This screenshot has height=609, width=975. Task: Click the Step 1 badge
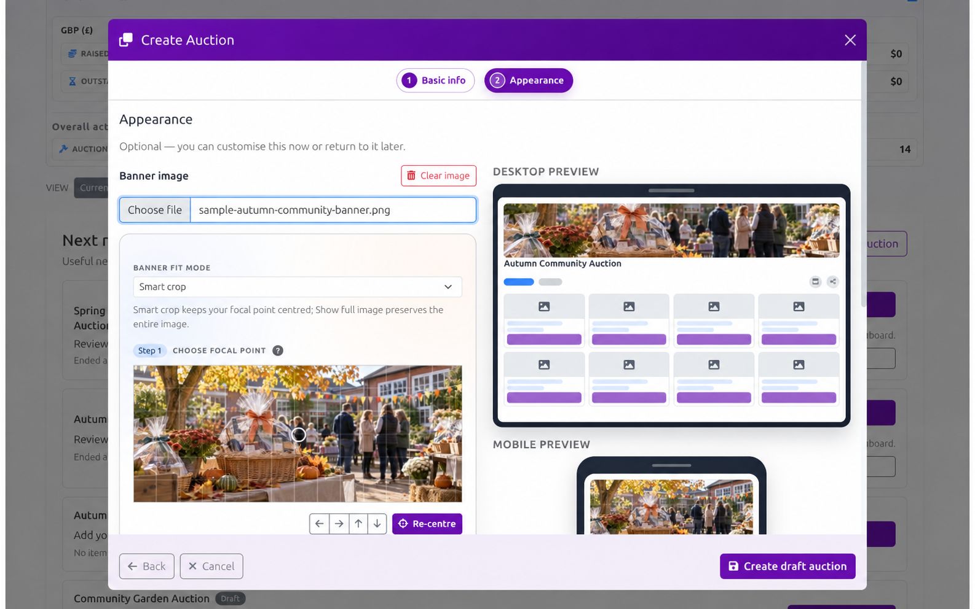pos(149,351)
